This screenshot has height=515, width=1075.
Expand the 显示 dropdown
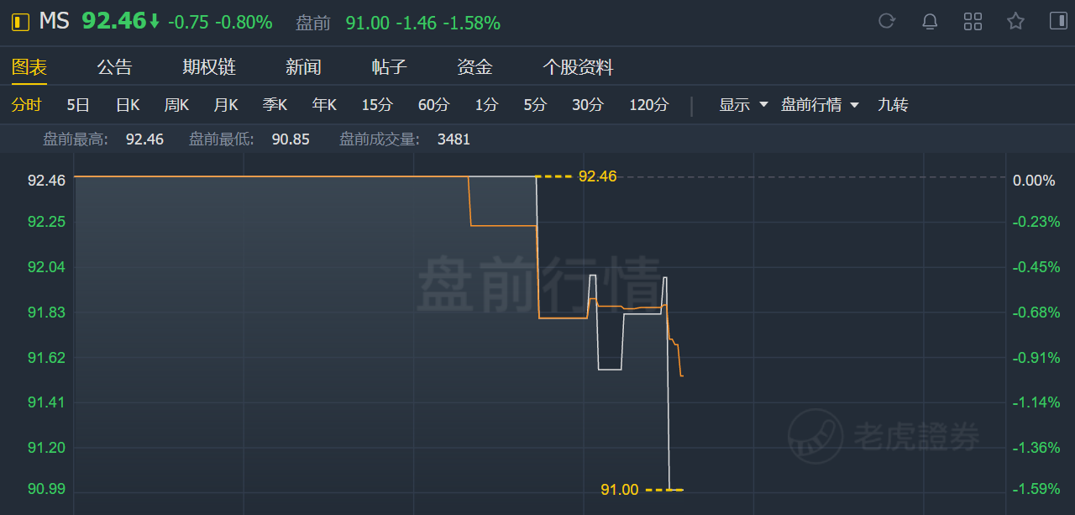tap(744, 105)
